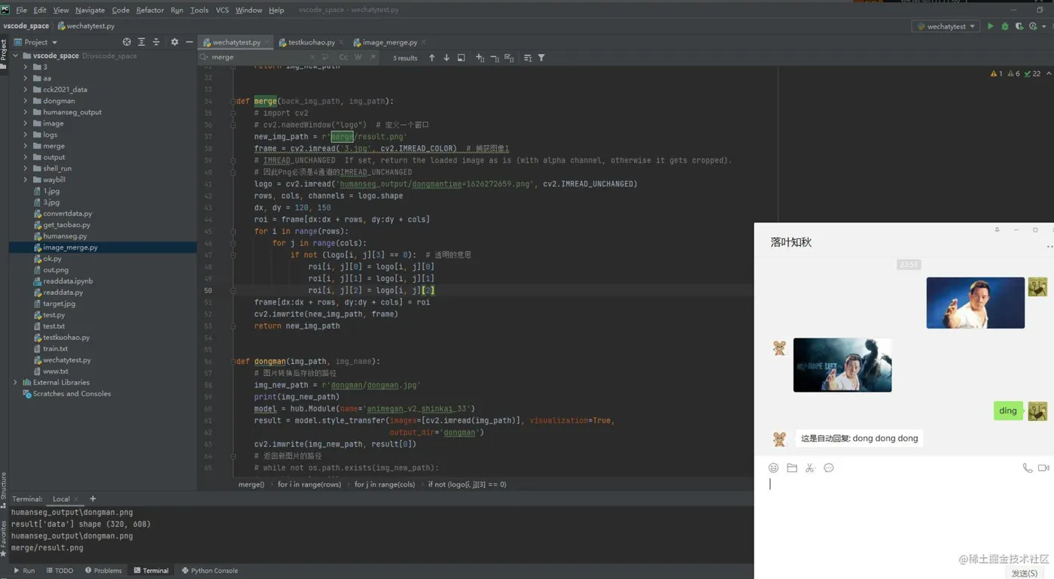Open the Project view selector dropdown
Screen dimensions: 1054x579
35,42
